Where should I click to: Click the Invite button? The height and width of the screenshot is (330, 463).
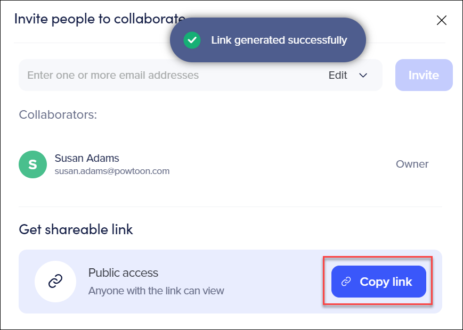click(424, 75)
